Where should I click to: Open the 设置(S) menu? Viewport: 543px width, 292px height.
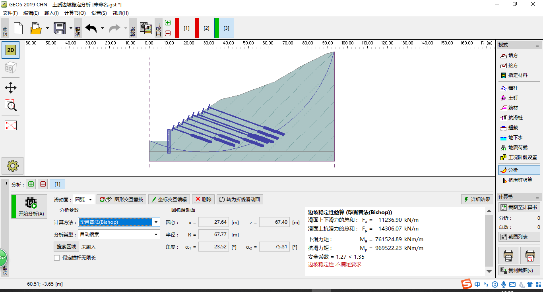(99, 13)
